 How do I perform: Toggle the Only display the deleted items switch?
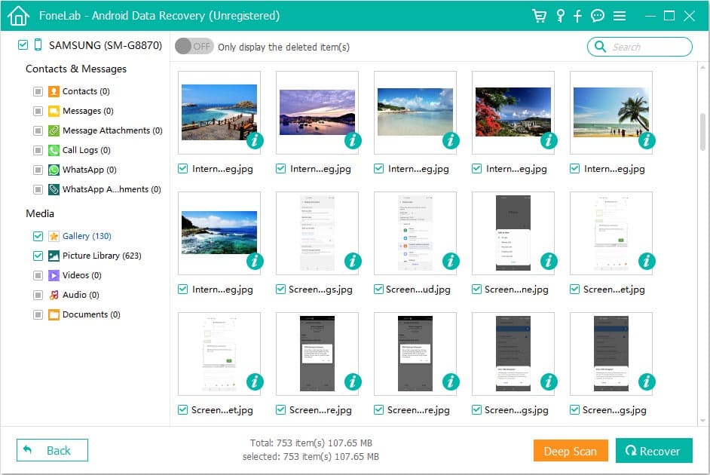point(194,46)
